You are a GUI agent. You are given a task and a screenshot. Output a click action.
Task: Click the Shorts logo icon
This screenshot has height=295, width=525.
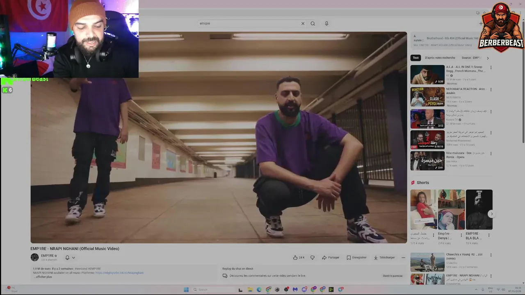(x=413, y=183)
